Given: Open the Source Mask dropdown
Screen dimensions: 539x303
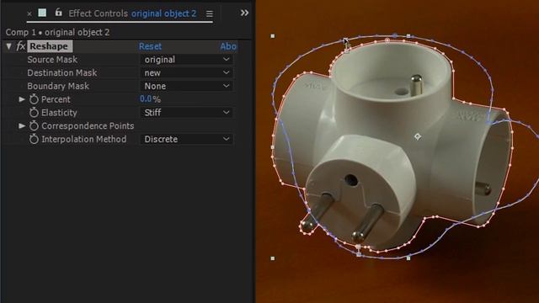Looking at the screenshot, I should point(187,60).
